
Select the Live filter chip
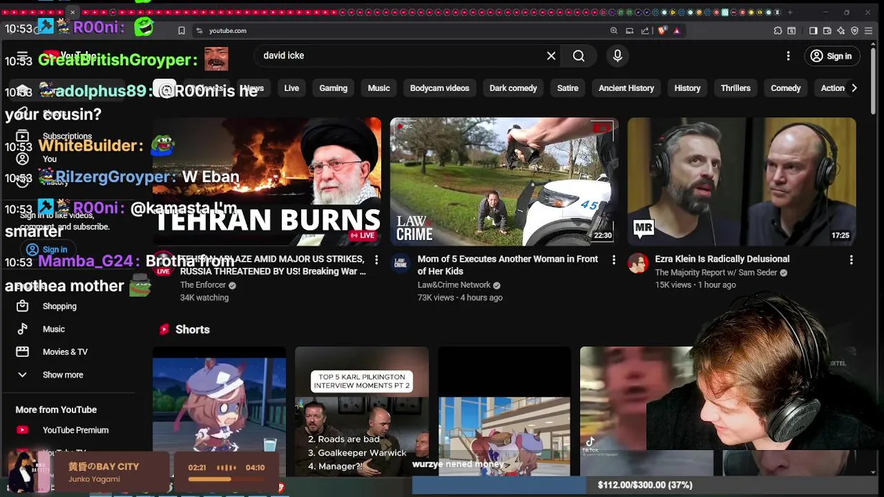point(291,88)
